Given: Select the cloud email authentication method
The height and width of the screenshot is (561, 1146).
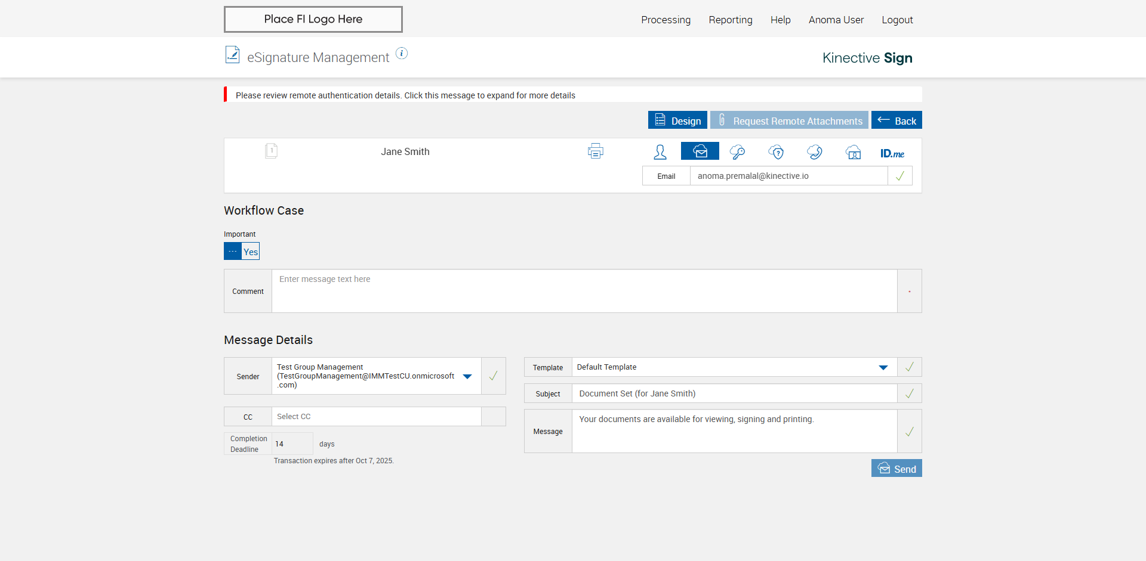Looking at the screenshot, I should (x=700, y=151).
